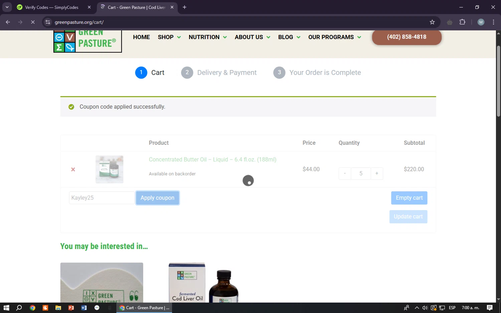Screen dimensions: 501x313
Task: Open PowerPoint from taskbar
Action: click(71, 308)
